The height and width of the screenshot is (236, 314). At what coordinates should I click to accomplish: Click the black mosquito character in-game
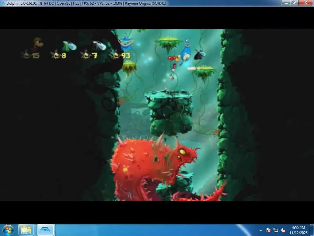tap(199, 55)
